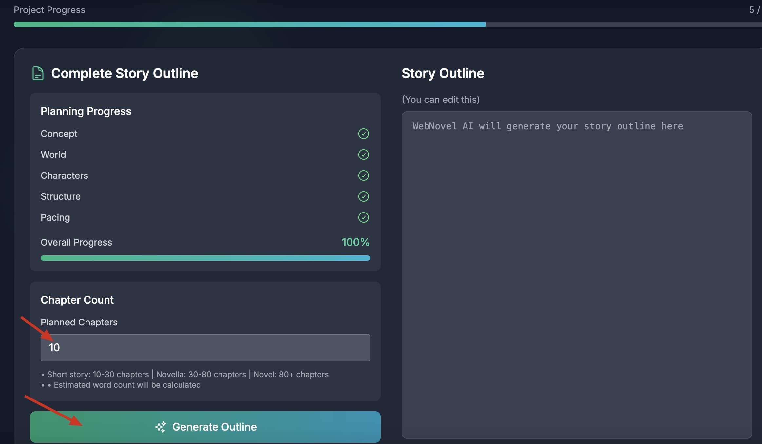Screen dimensions: 762x444
Task: Click the Project Progress step counter
Action: 754,10
